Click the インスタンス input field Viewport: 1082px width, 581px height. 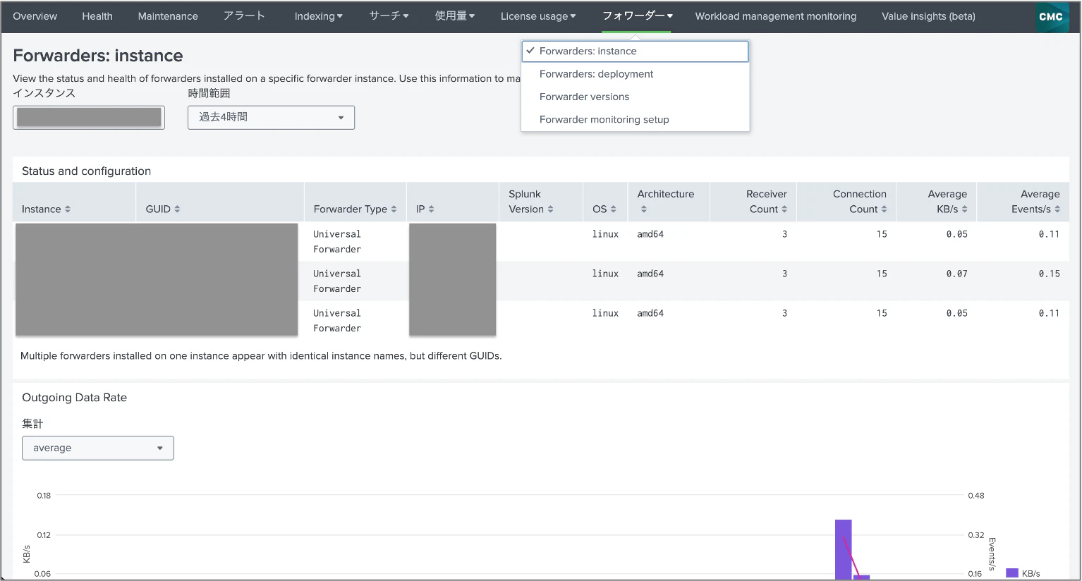click(89, 117)
